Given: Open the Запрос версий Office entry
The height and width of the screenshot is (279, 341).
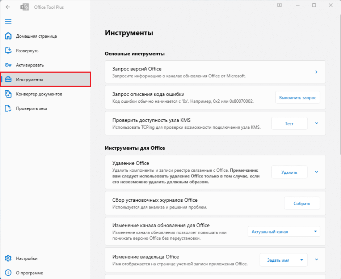Looking at the screenshot, I should click(215, 72).
